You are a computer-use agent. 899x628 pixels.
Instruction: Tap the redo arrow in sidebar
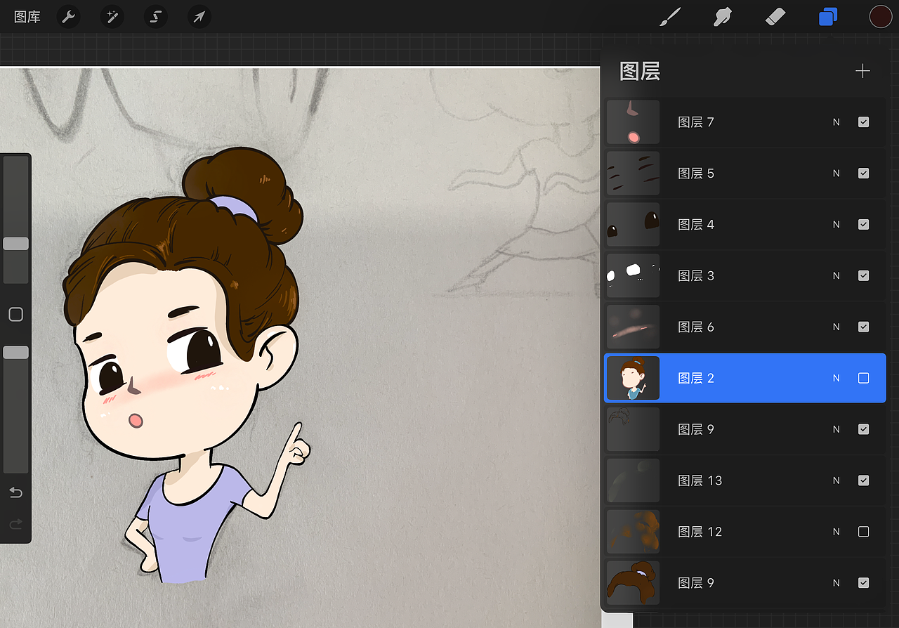tap(15, 524)
